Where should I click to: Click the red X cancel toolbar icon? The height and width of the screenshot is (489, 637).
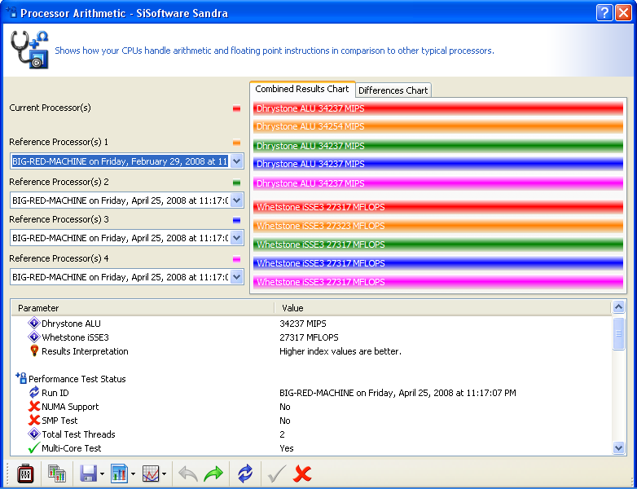coord(302,474)
